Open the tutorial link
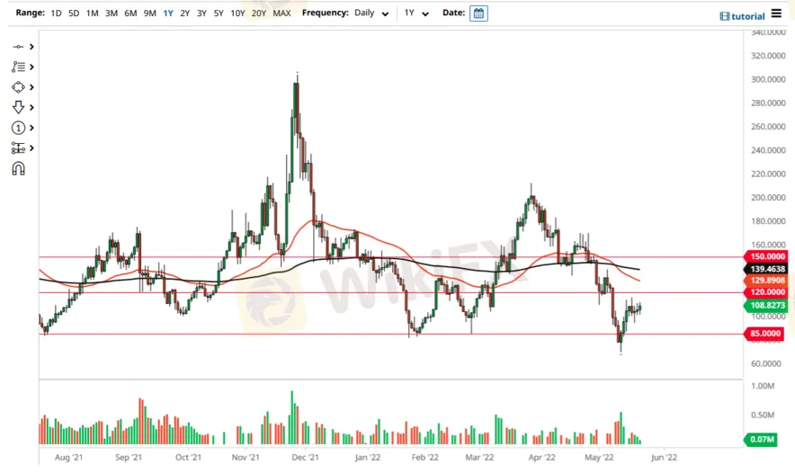This screenshot has height=474, width=795. tap(742, 16)
